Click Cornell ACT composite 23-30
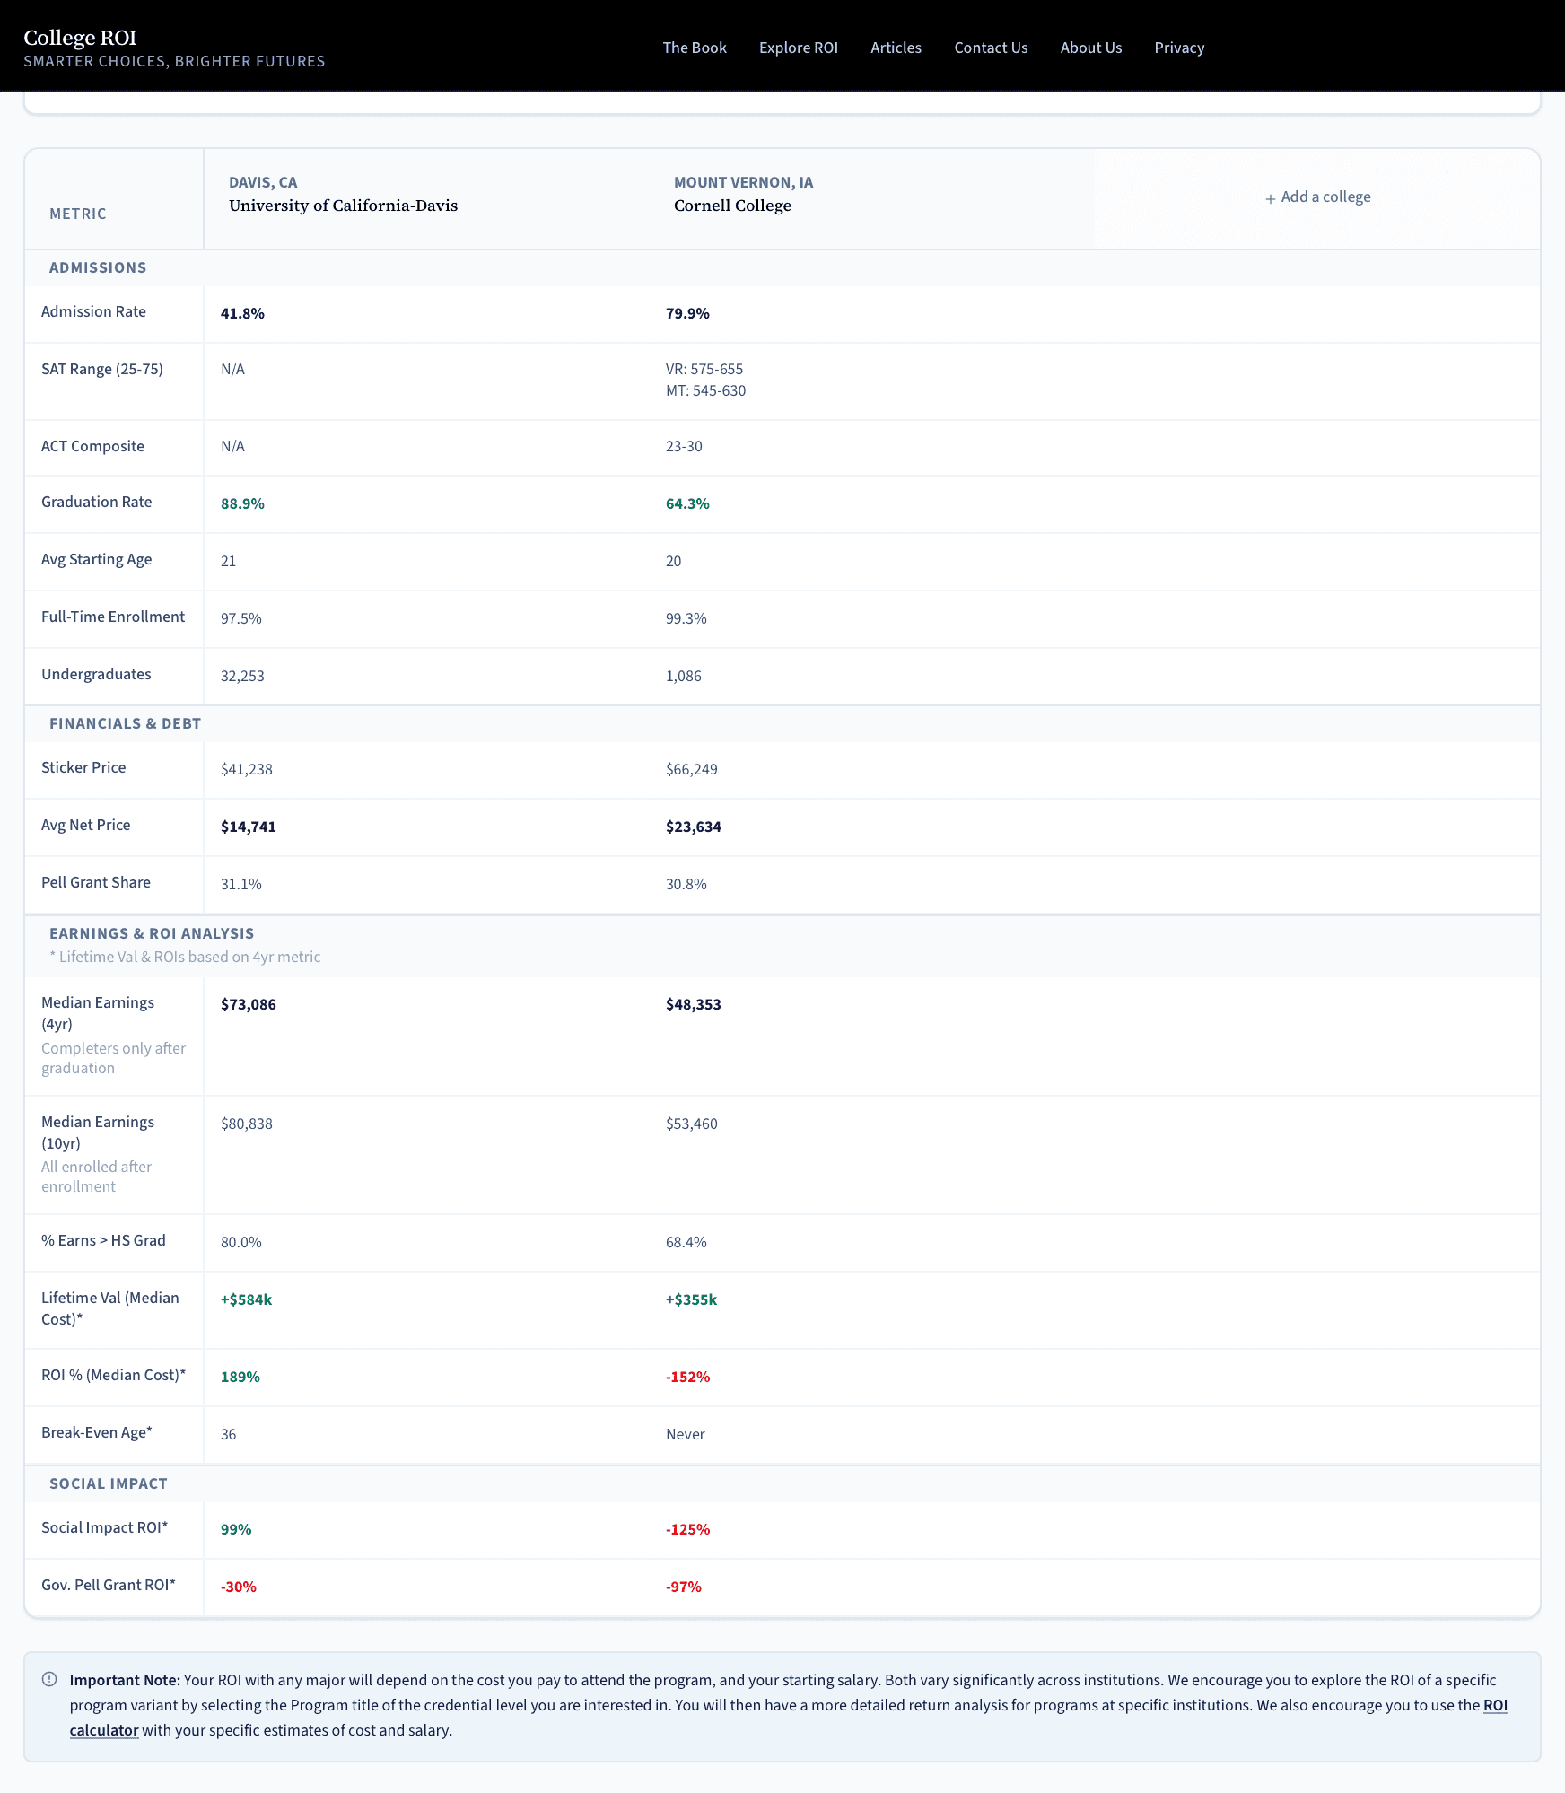This screenshot has width=1565, height=1793. pyautogui.click(x=684, y=446)
